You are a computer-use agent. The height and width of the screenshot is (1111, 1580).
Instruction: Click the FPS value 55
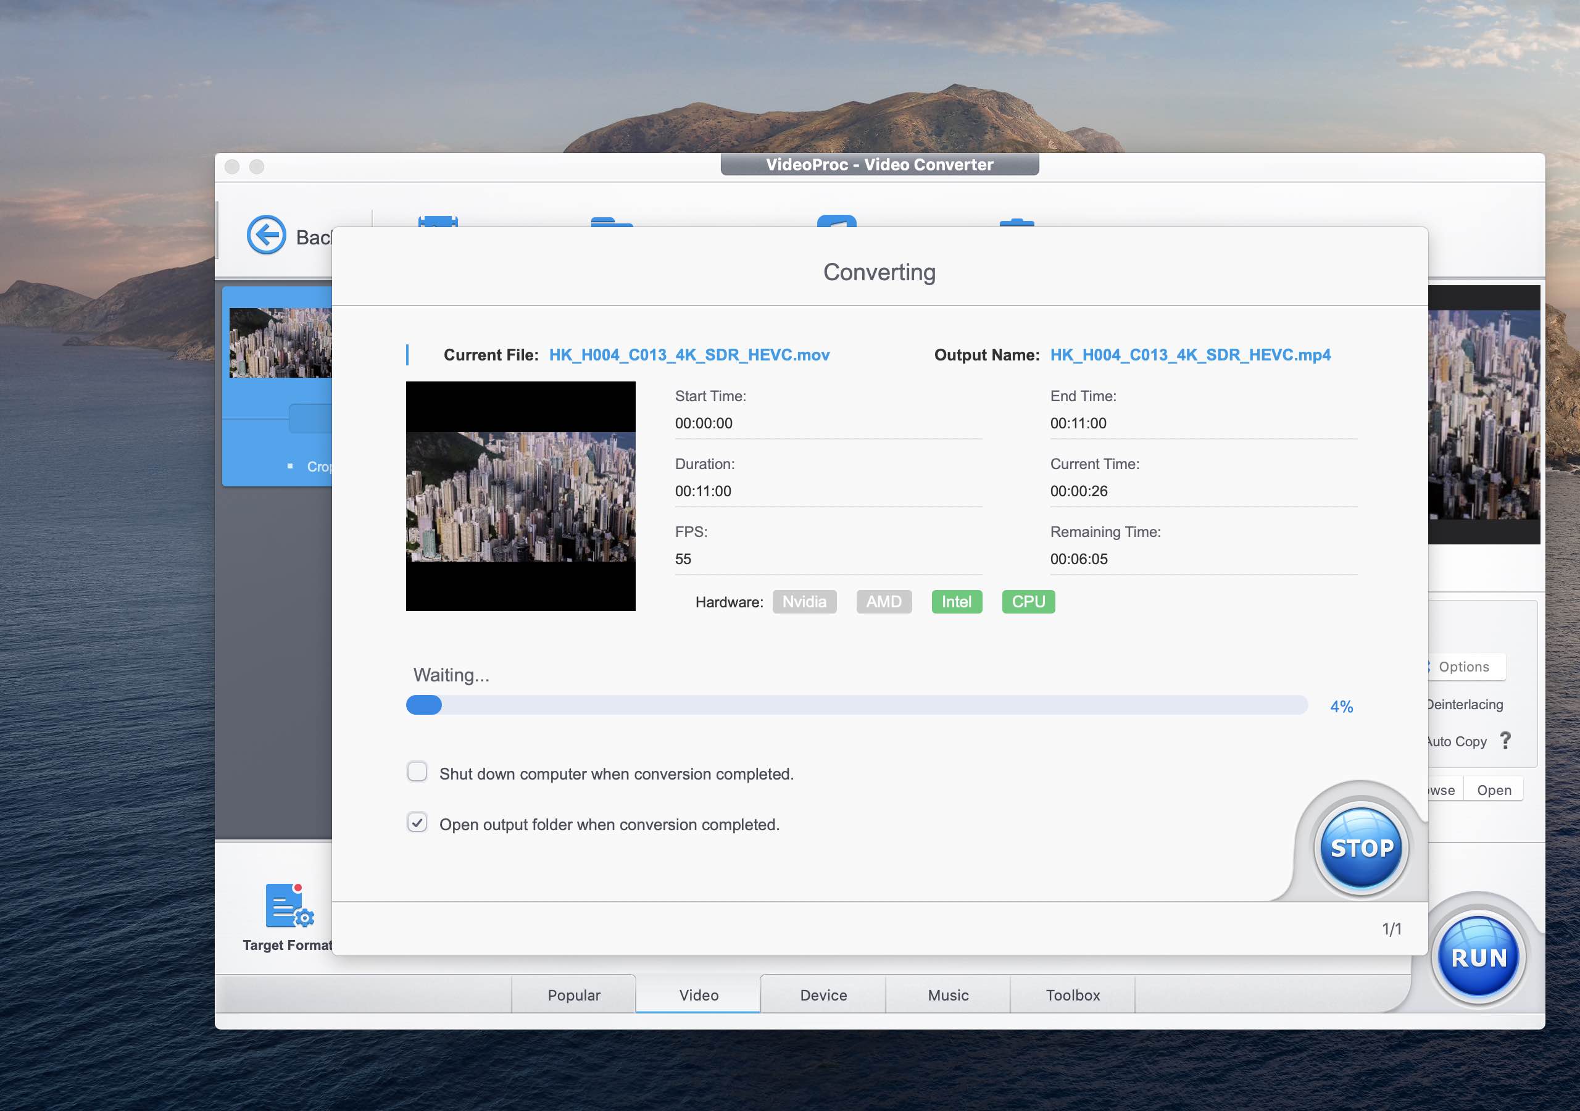683,559
